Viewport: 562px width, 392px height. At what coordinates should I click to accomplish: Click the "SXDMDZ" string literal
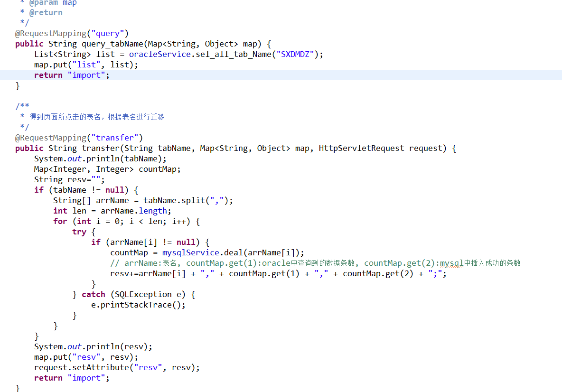click(x=295, y=55)
